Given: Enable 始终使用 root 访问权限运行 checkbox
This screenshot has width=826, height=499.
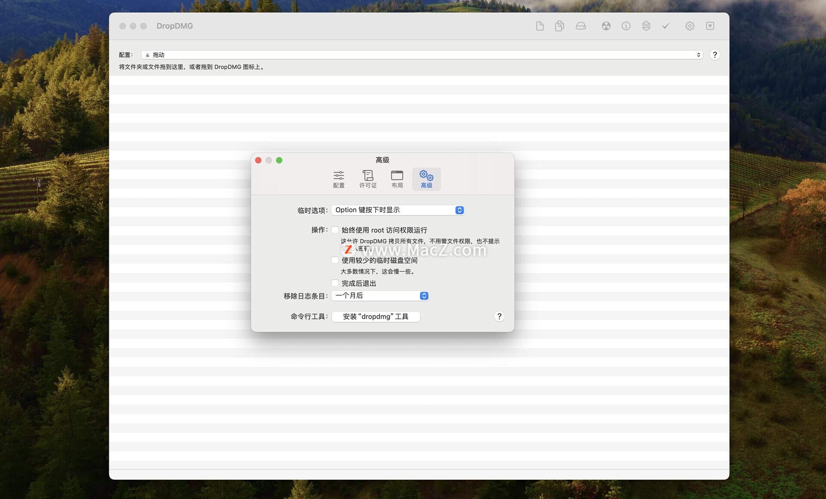Looking at the screenshot, I should [335, 230].
